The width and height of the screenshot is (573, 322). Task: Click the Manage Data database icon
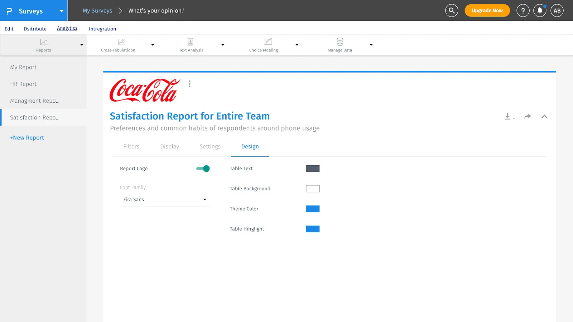pos(340,42)
